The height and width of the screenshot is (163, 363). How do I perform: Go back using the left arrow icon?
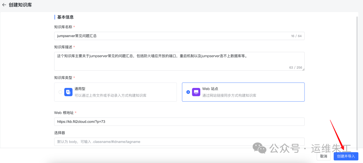coord(4,5)
